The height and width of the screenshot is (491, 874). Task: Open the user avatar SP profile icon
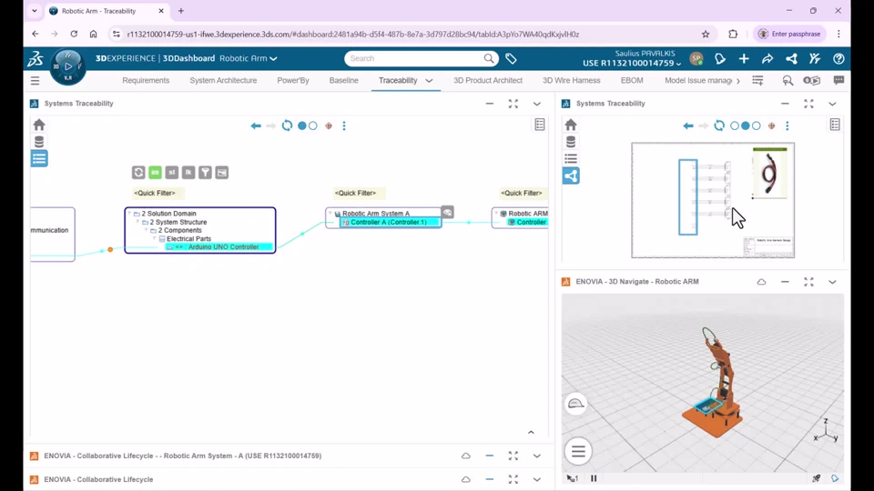696,58
